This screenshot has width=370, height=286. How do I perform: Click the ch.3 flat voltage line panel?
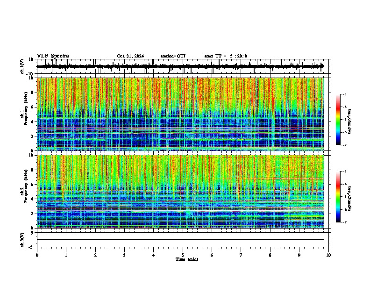[183, 240]
